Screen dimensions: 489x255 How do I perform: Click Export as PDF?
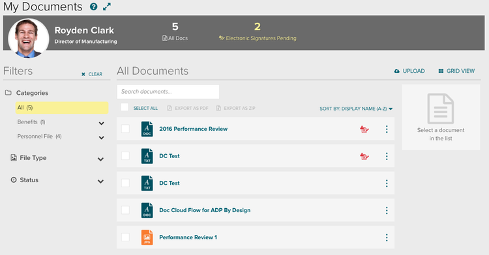point(187,108)
